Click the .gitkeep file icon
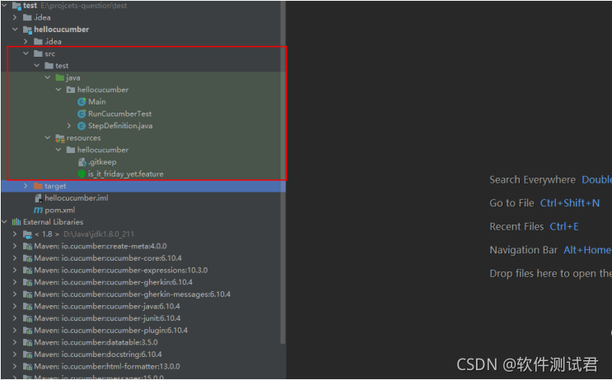The height and width of the screenshot is (380, 612). 82,162
